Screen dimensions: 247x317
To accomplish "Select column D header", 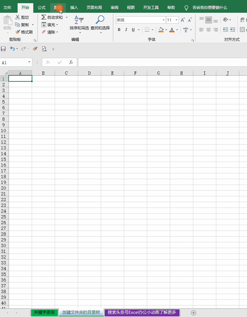I will coord(89,73).
